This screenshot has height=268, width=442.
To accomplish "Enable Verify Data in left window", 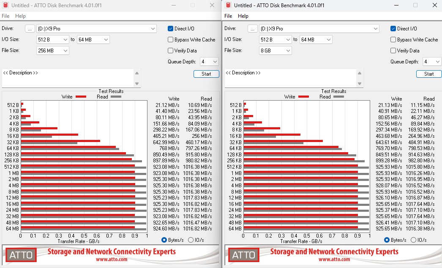I will [x=170, y=50].
